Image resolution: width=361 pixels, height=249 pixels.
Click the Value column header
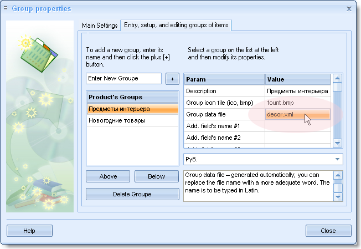[298, 79]
